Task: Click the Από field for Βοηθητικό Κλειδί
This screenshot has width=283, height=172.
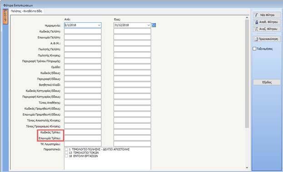Action: coord(83,85)
